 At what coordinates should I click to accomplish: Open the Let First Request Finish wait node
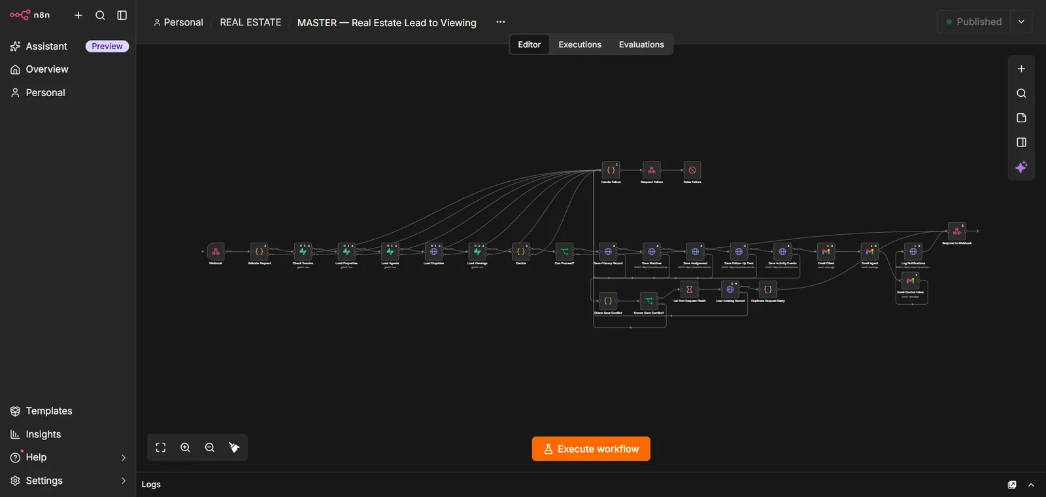pos(689,289)
